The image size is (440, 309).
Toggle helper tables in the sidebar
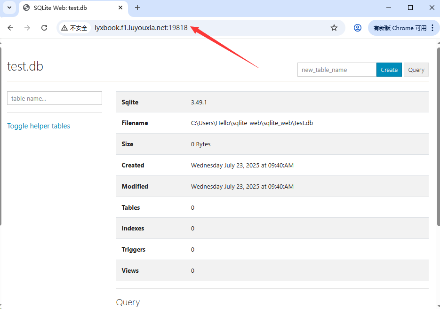38,126
